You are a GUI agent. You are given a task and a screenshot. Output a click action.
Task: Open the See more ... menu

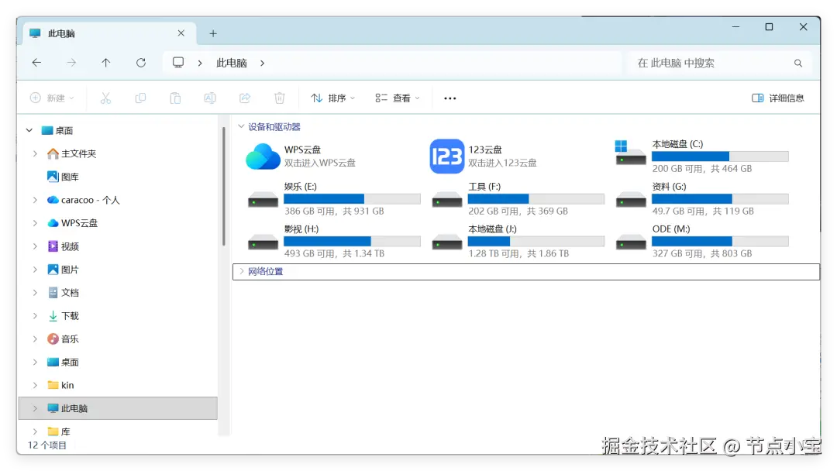tap(449, 98)
